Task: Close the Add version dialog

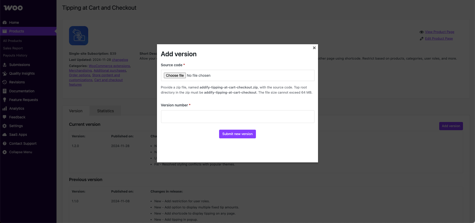Action: [x=314, y=48]
